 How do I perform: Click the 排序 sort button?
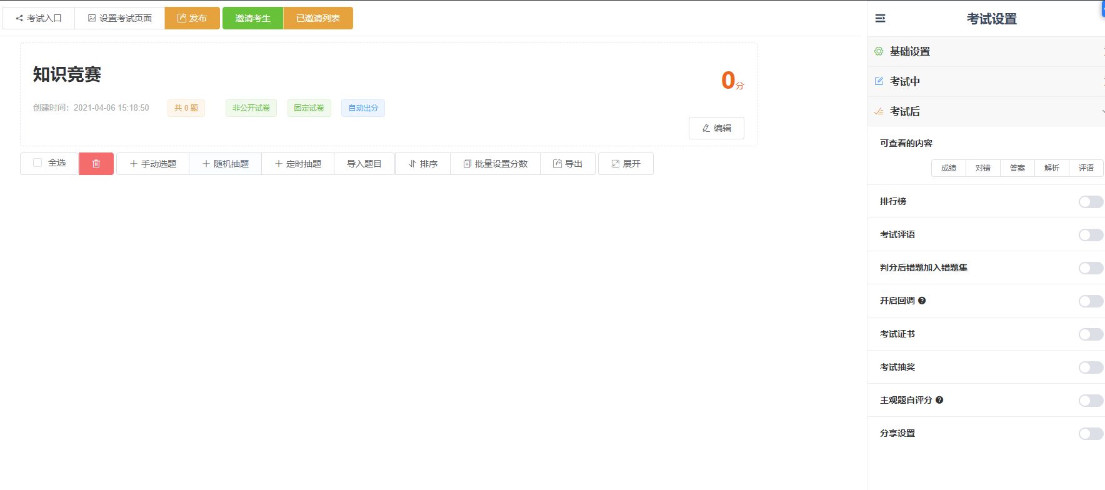coord(422,164)
